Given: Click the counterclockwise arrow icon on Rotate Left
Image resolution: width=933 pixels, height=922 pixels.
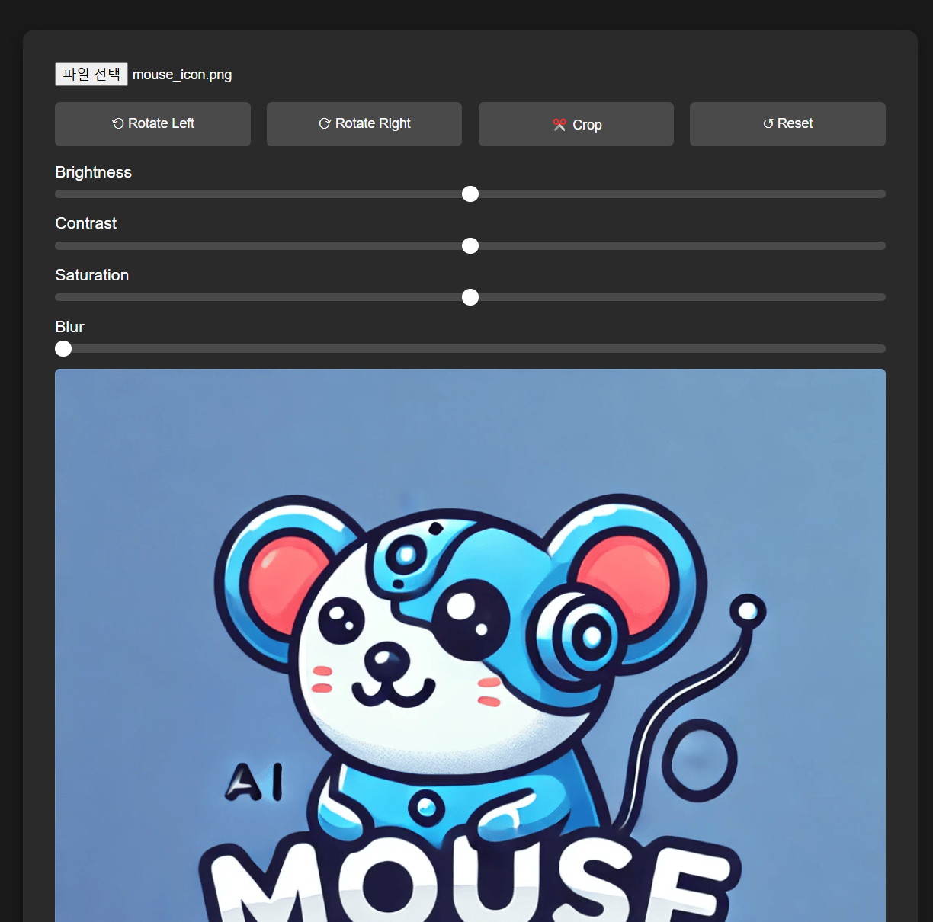Looking at the screenshot, I should pyautogui.click(x=118, y=123).
